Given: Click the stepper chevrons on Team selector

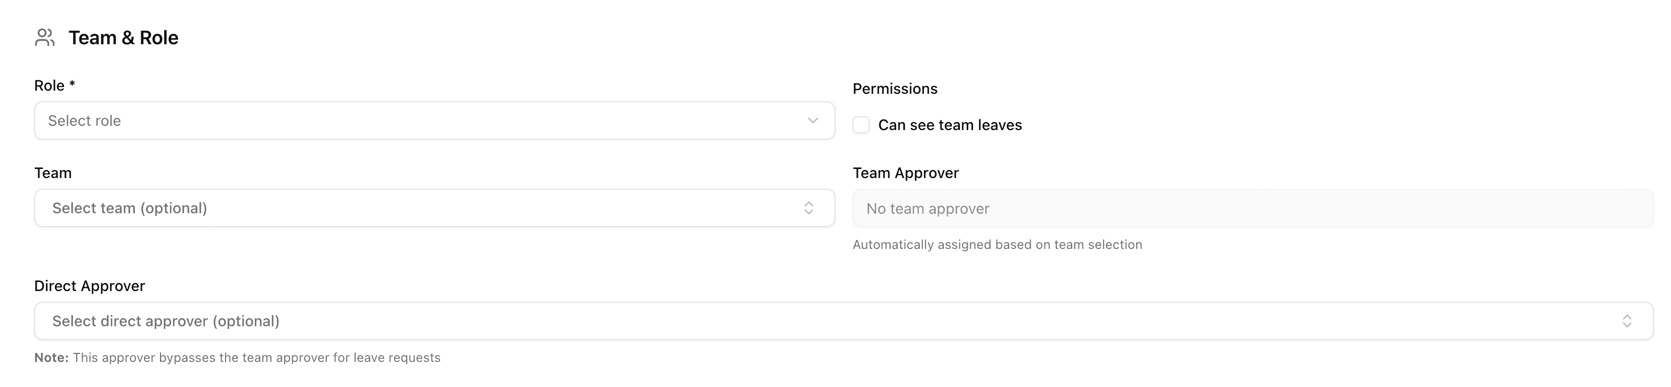Looking at the screenshot, I should (808, 207).
